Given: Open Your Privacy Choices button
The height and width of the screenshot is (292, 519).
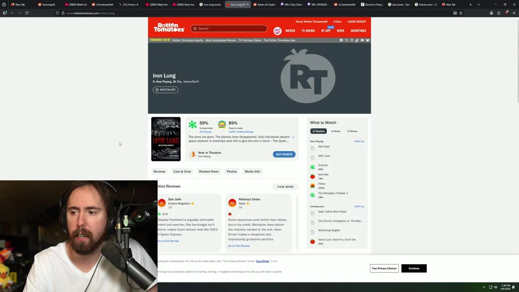Looking at the screenshot, I should [x=384, y=268].
